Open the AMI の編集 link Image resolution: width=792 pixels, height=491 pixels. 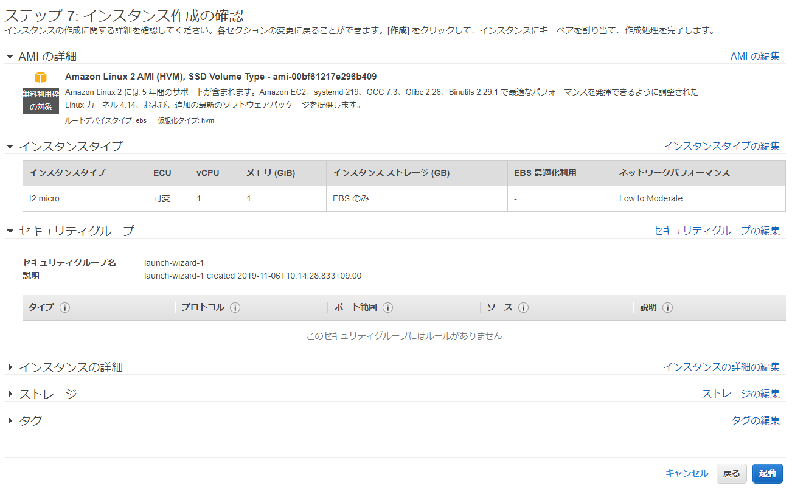(755, 56)
